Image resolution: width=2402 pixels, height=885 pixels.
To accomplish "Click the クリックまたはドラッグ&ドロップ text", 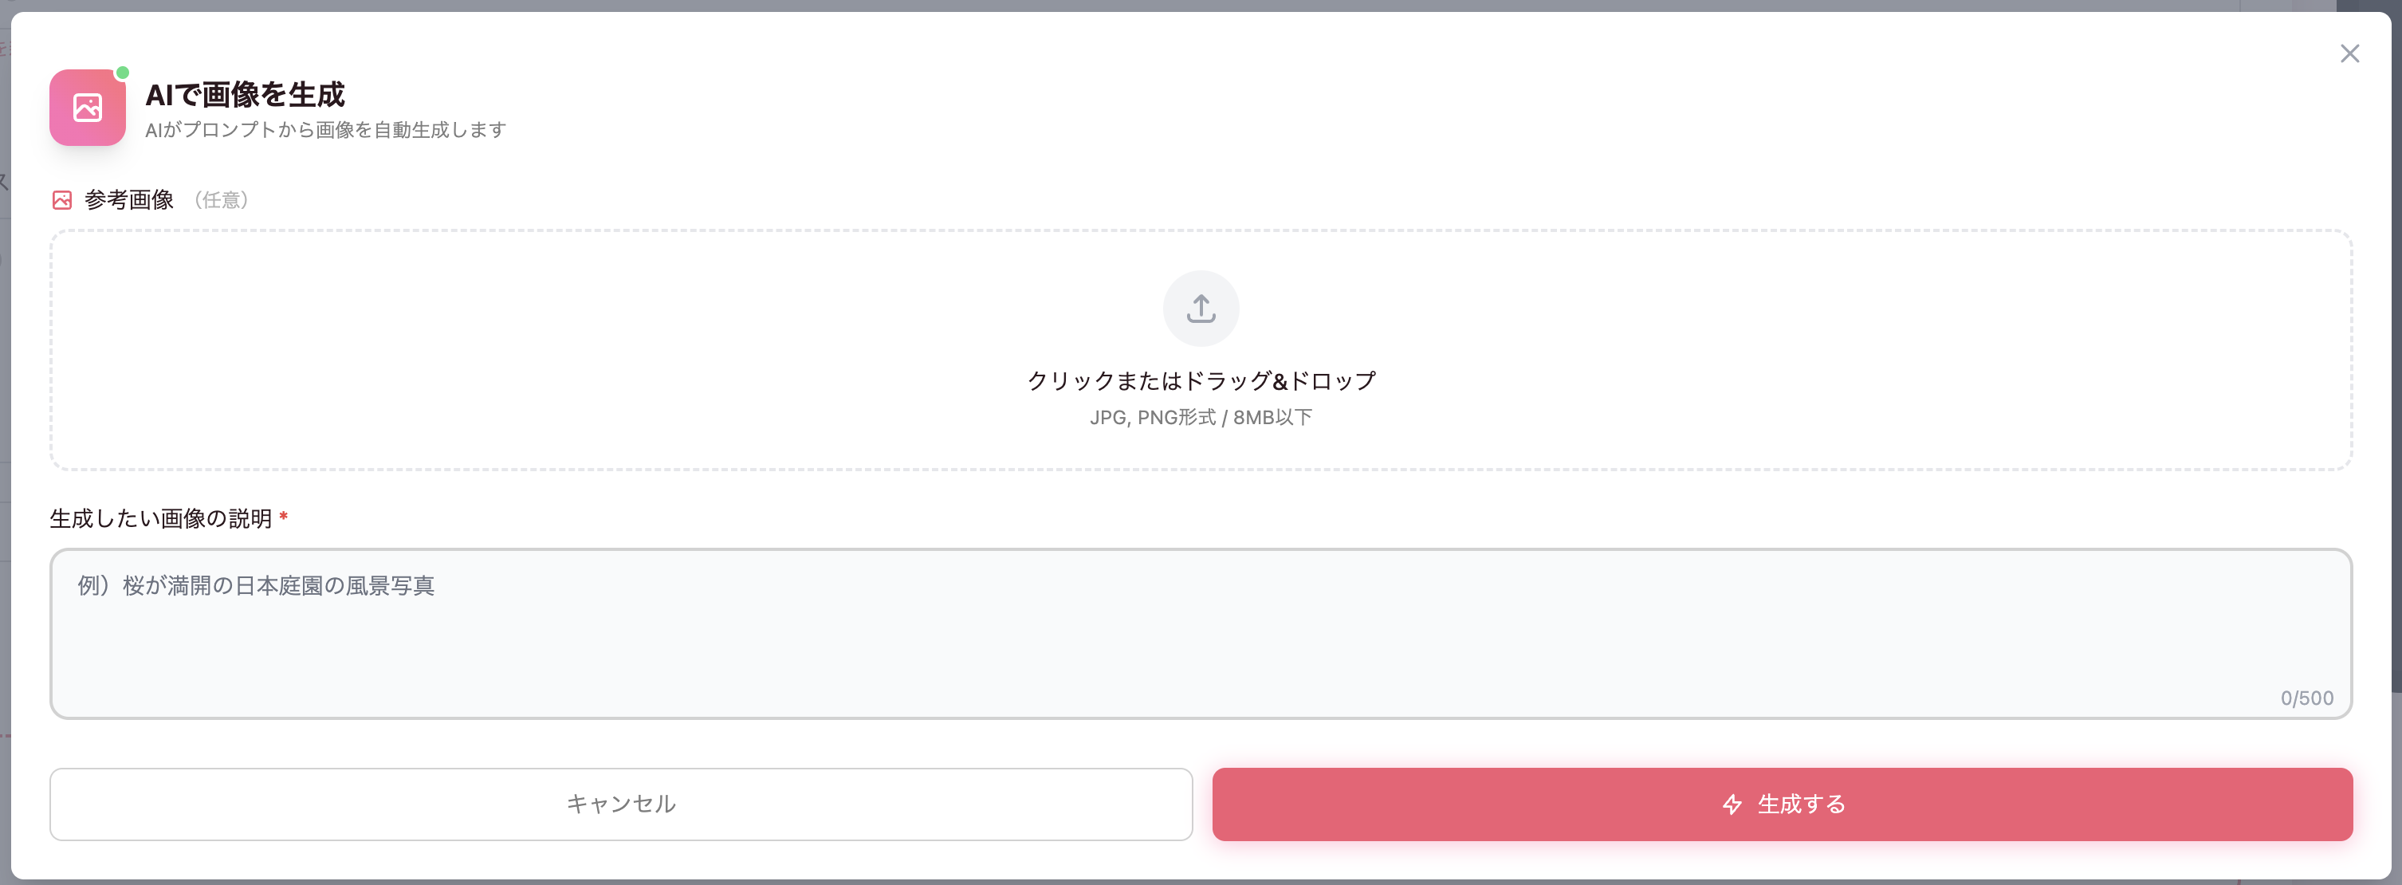I will (x=1201, y=380).
